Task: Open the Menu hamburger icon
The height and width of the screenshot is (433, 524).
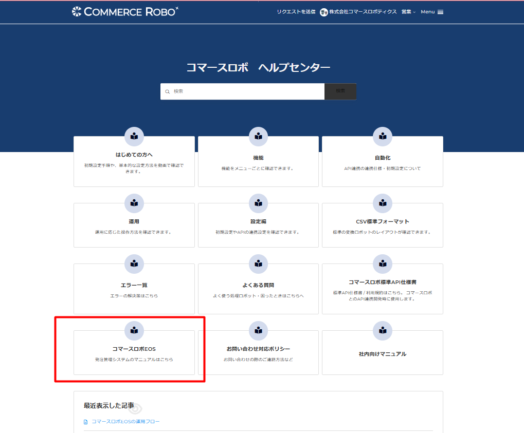Action: click(x=441, y=12)
